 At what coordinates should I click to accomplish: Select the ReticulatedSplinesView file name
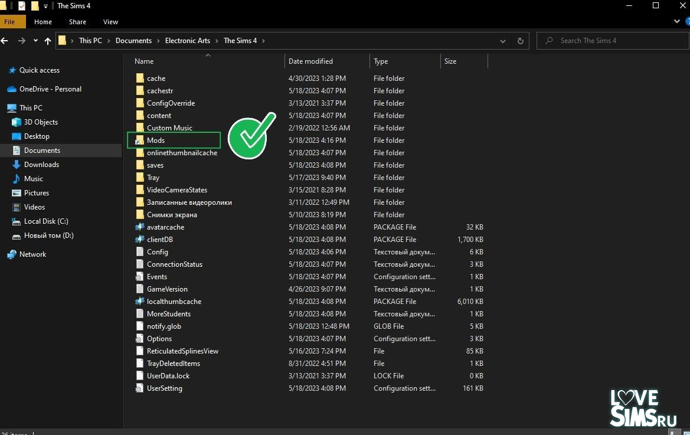[182, 351]
